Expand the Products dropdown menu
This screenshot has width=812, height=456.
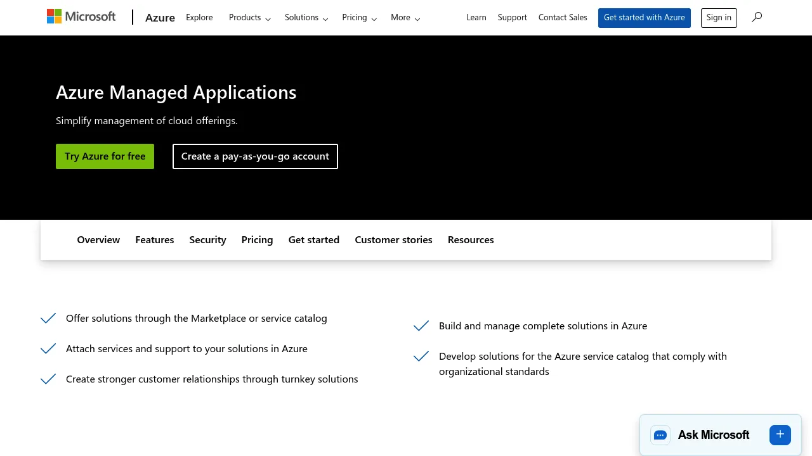pos(250,18)
